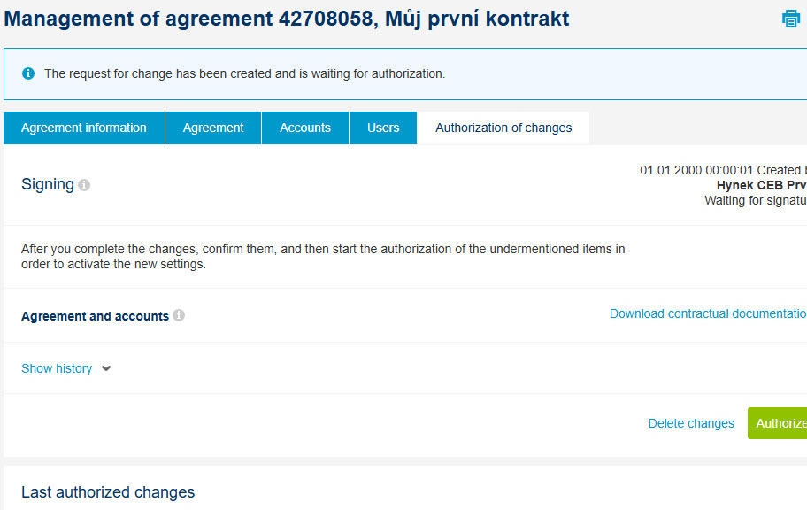Open the Agreement tab
Screen dimensions: 807x510
point(213,127)
